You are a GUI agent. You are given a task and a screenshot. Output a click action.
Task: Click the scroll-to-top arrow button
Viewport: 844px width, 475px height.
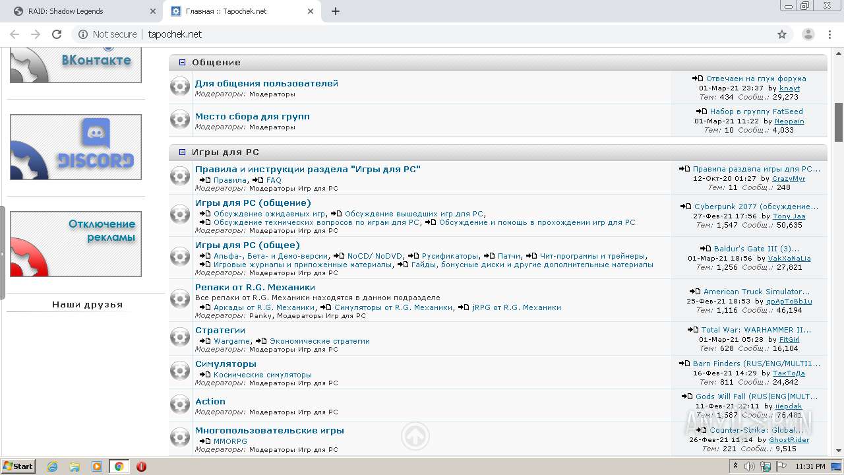click(x=415, y=436)
